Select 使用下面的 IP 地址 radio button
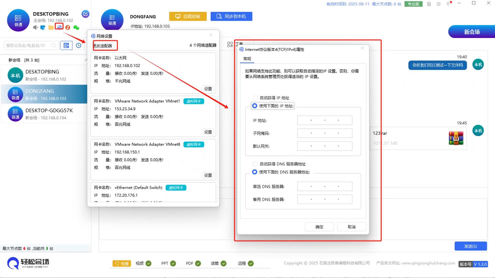Image resolution: width=495 pixels, height=278 pixels. click(x=254, y=106)
